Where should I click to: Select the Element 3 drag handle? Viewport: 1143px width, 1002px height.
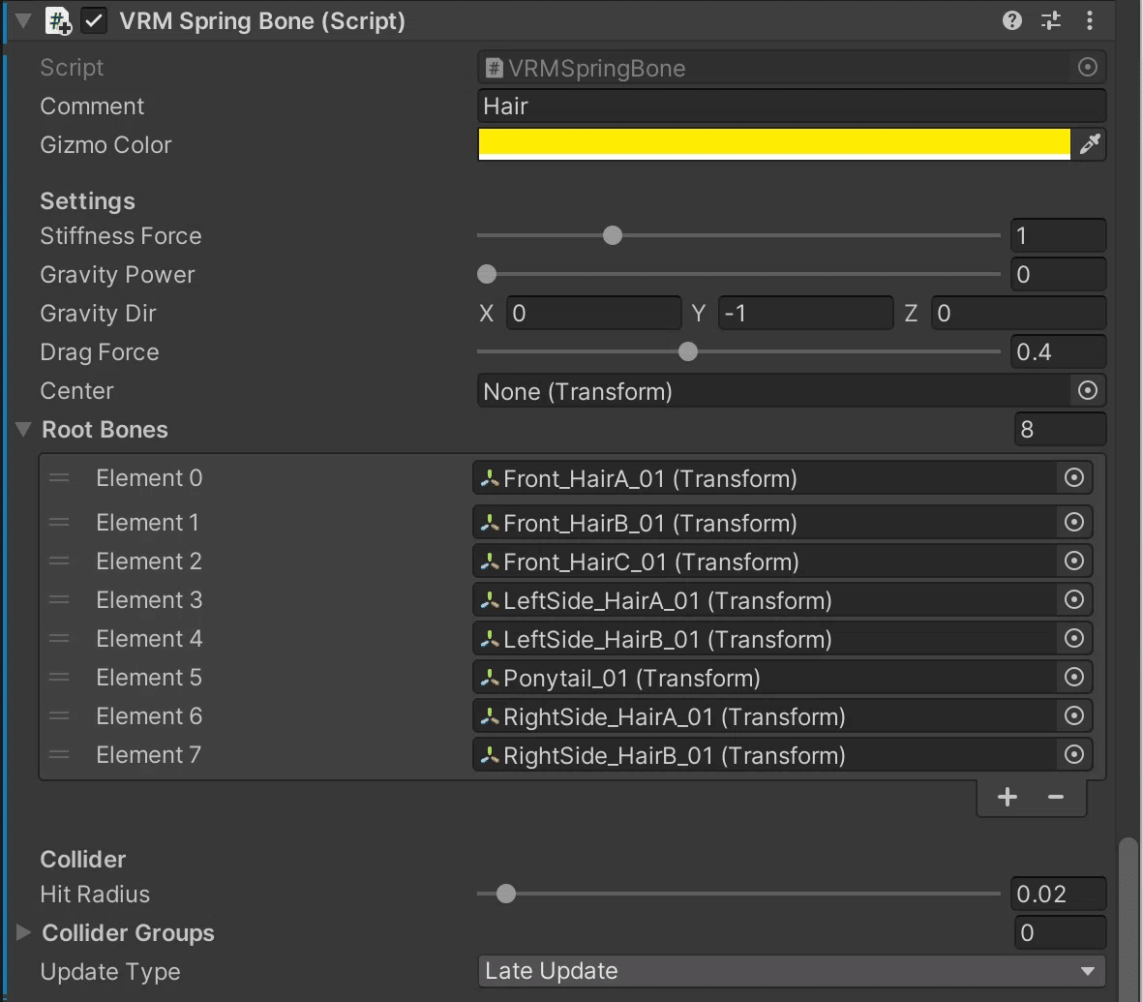(59, 600)
